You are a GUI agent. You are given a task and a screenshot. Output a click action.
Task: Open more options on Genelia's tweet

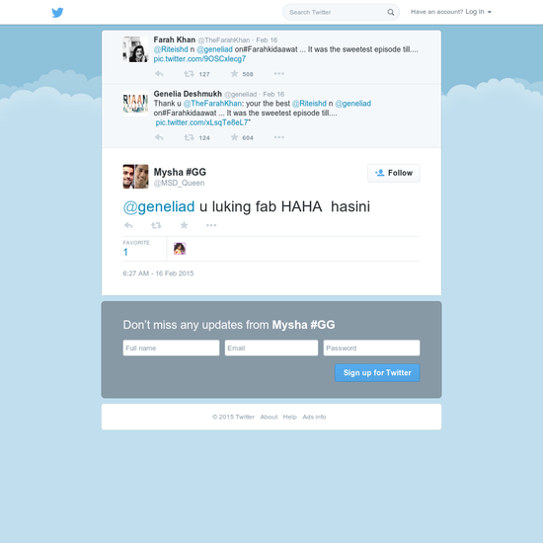(278, 137)
